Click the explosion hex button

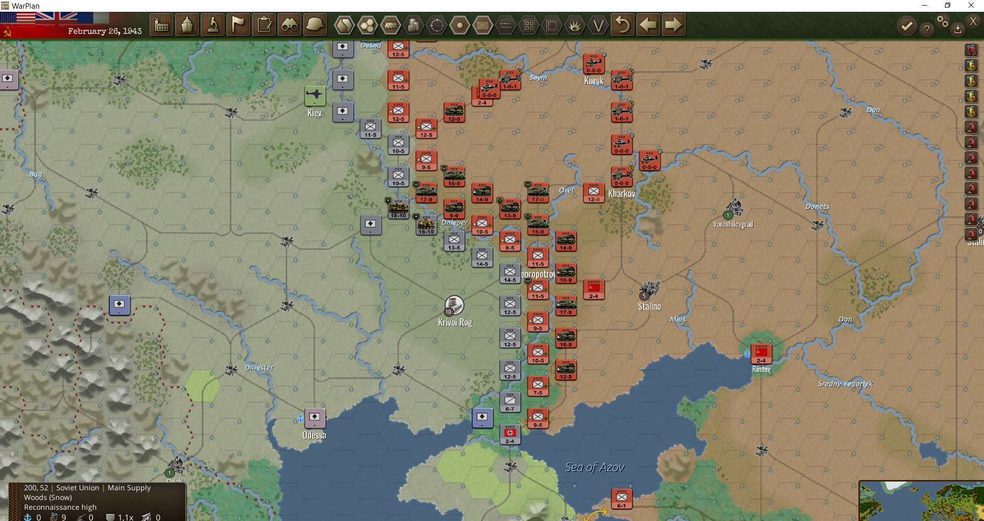click(575, 25)
